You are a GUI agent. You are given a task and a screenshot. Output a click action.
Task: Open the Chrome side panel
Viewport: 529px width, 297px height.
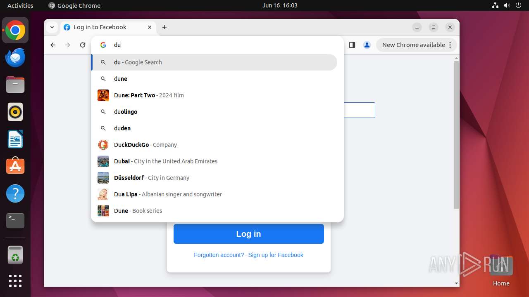pyautogui.click(x=352, y=45)
